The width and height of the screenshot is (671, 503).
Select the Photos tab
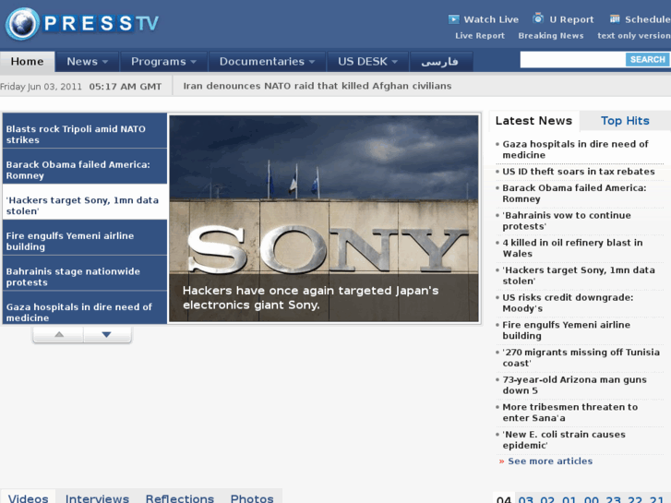pyautogui.click(x=252, y=498)
